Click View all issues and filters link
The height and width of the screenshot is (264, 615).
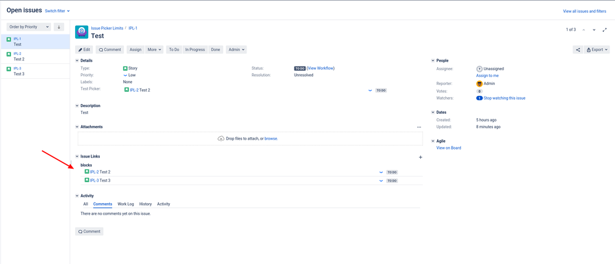584,11
